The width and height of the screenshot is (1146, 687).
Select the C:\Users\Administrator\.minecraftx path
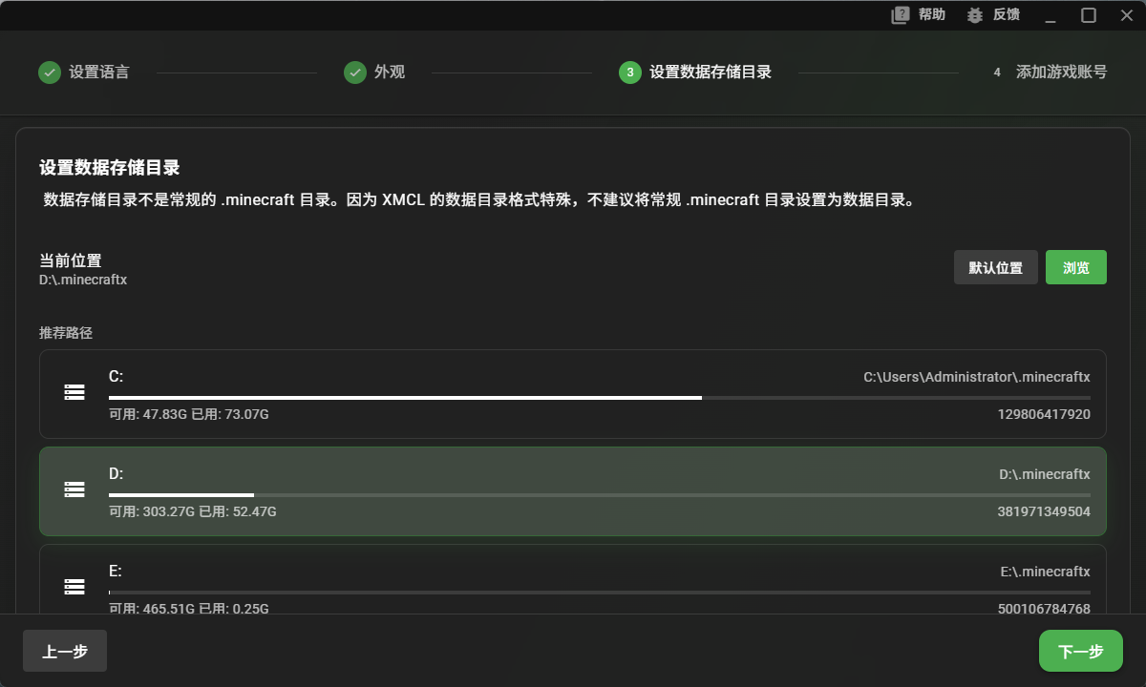tap(977, 377)
